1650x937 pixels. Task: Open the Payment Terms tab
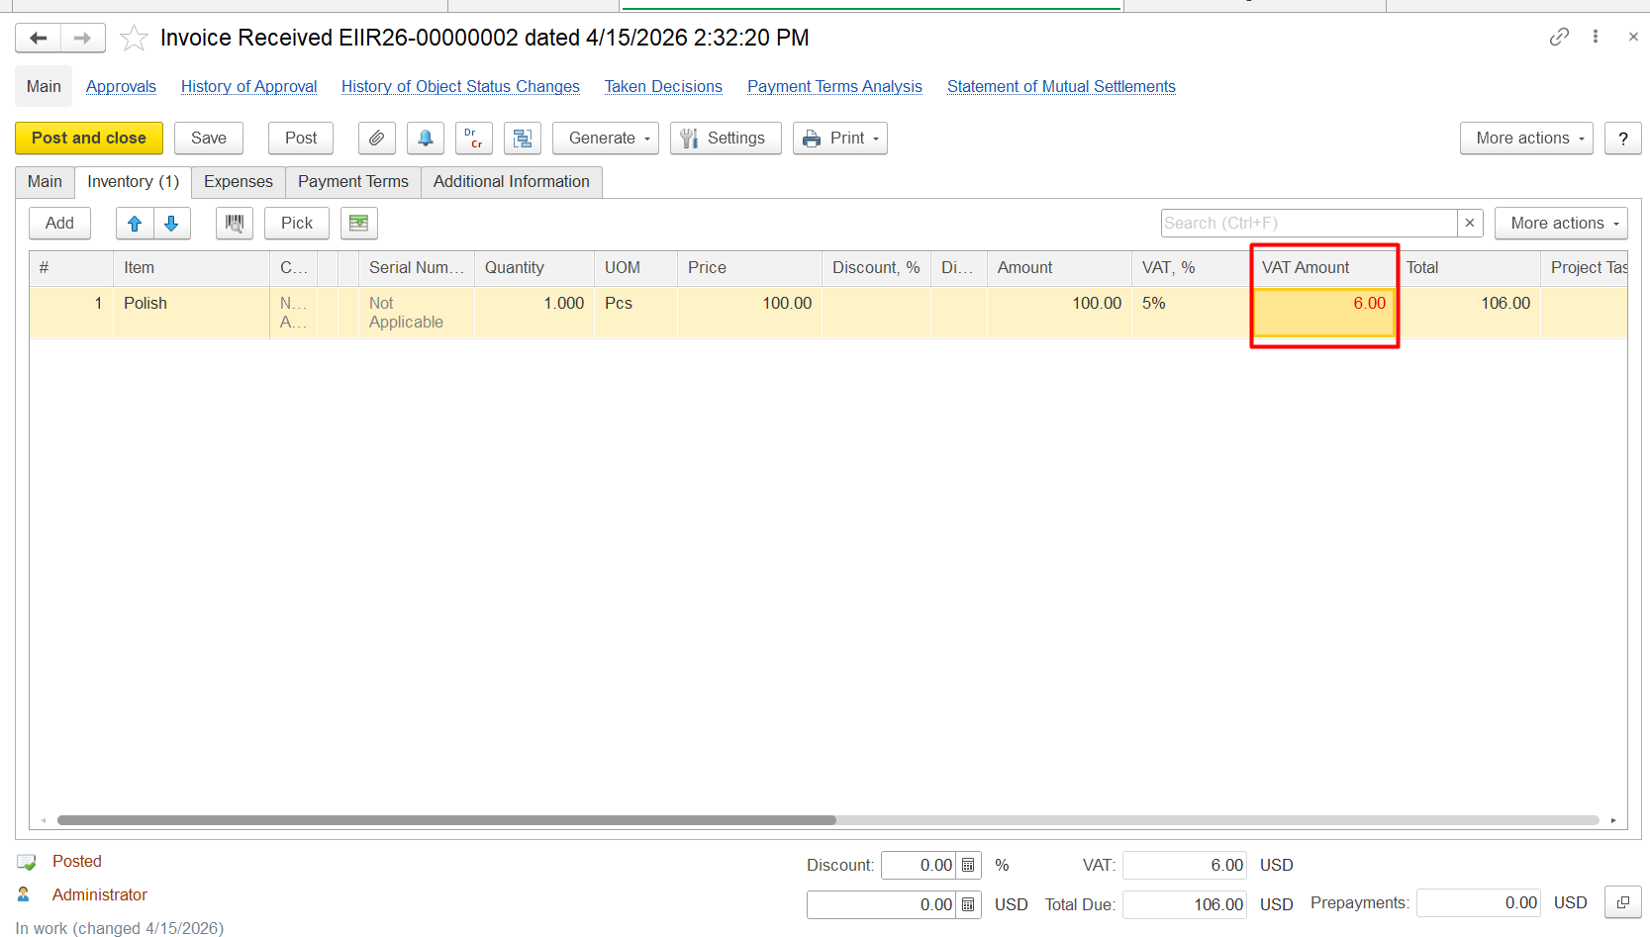[x=352, y=182]
